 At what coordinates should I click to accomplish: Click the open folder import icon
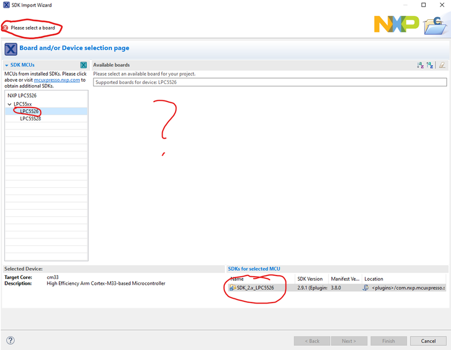pyautogui.click(x=435, y=25)
